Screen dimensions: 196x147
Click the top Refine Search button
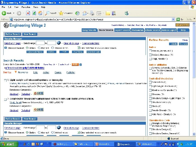coord(13,34)
